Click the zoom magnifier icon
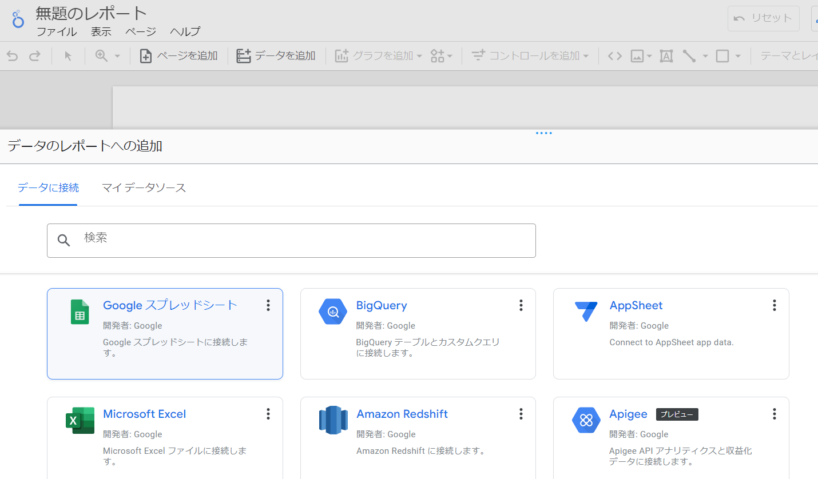The width and height of the screenshot is (818, 479). point(101,55)
